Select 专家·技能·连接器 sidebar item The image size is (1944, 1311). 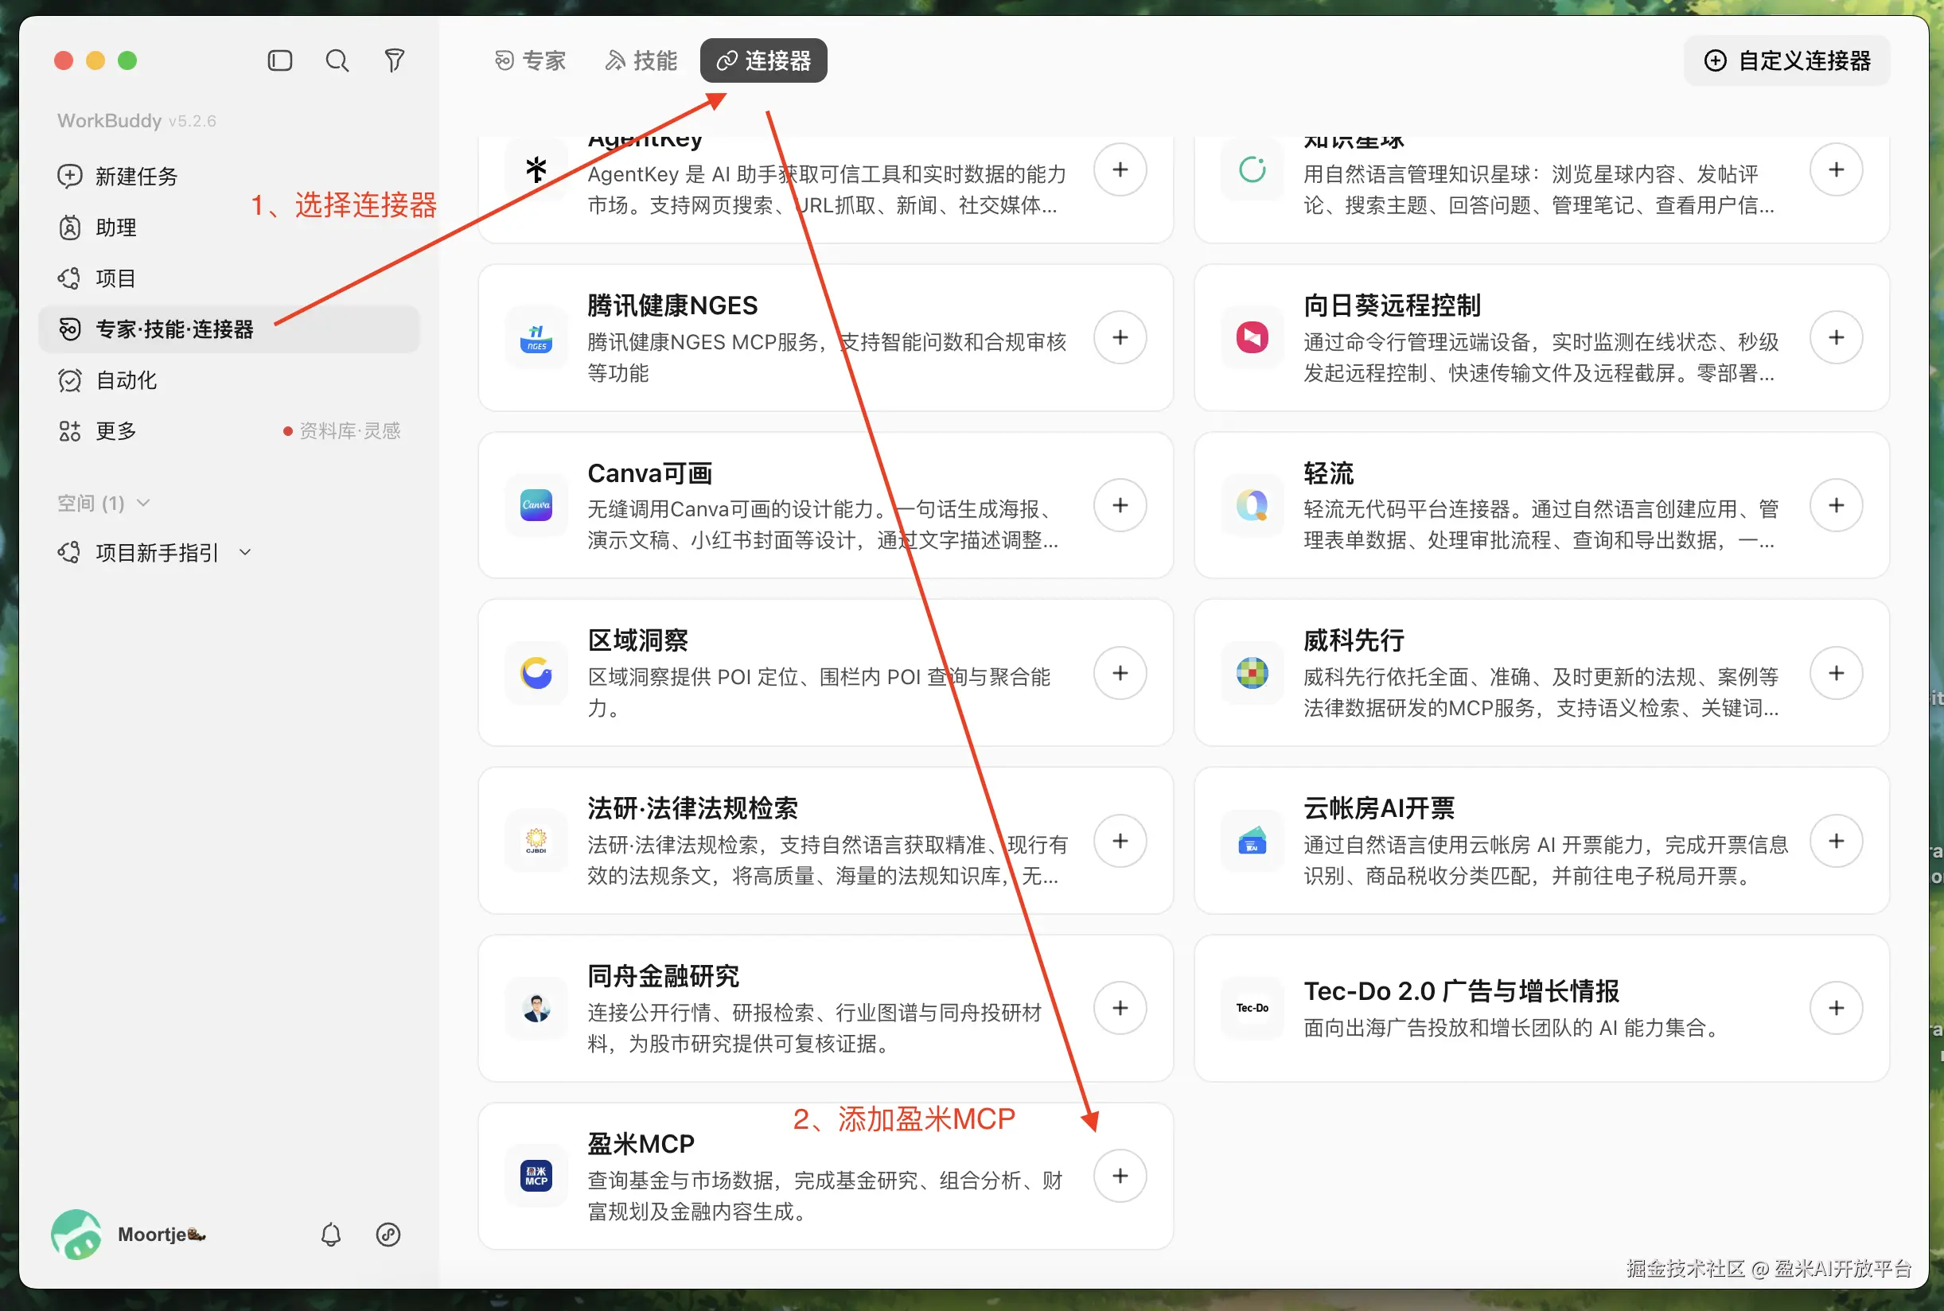tap(228, 329)
